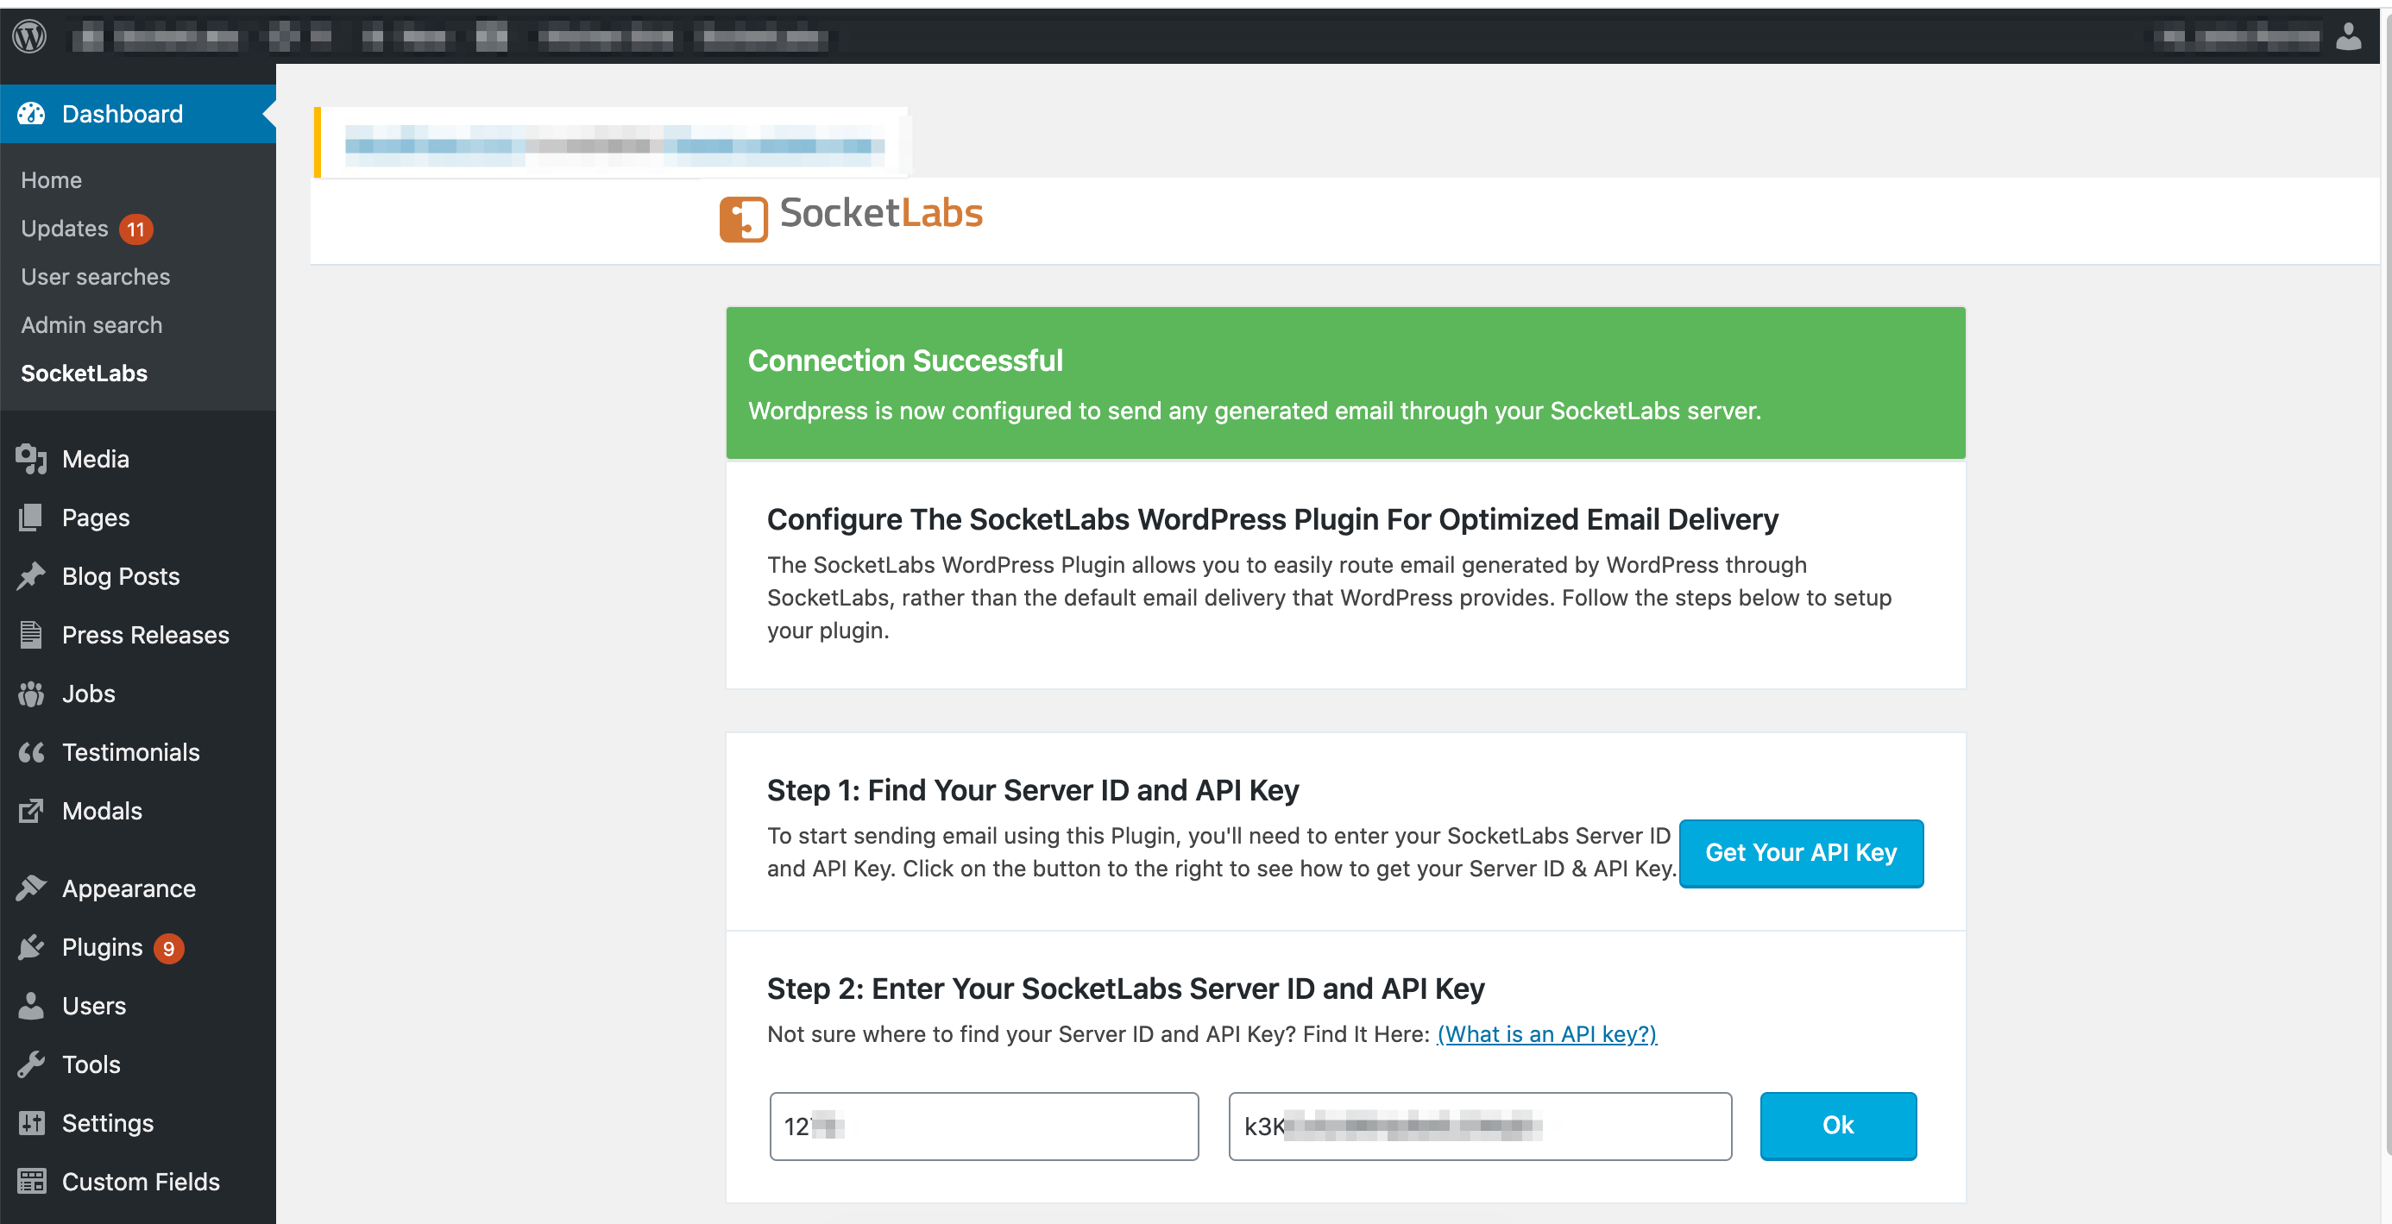This screenshot has width=2392, height=1224.
Task: Click the Ok button
Action: (1838, 1126)
